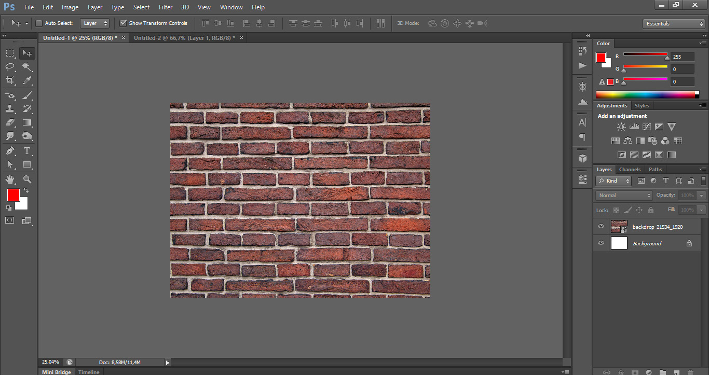Activate the Lasso tool

10,67
